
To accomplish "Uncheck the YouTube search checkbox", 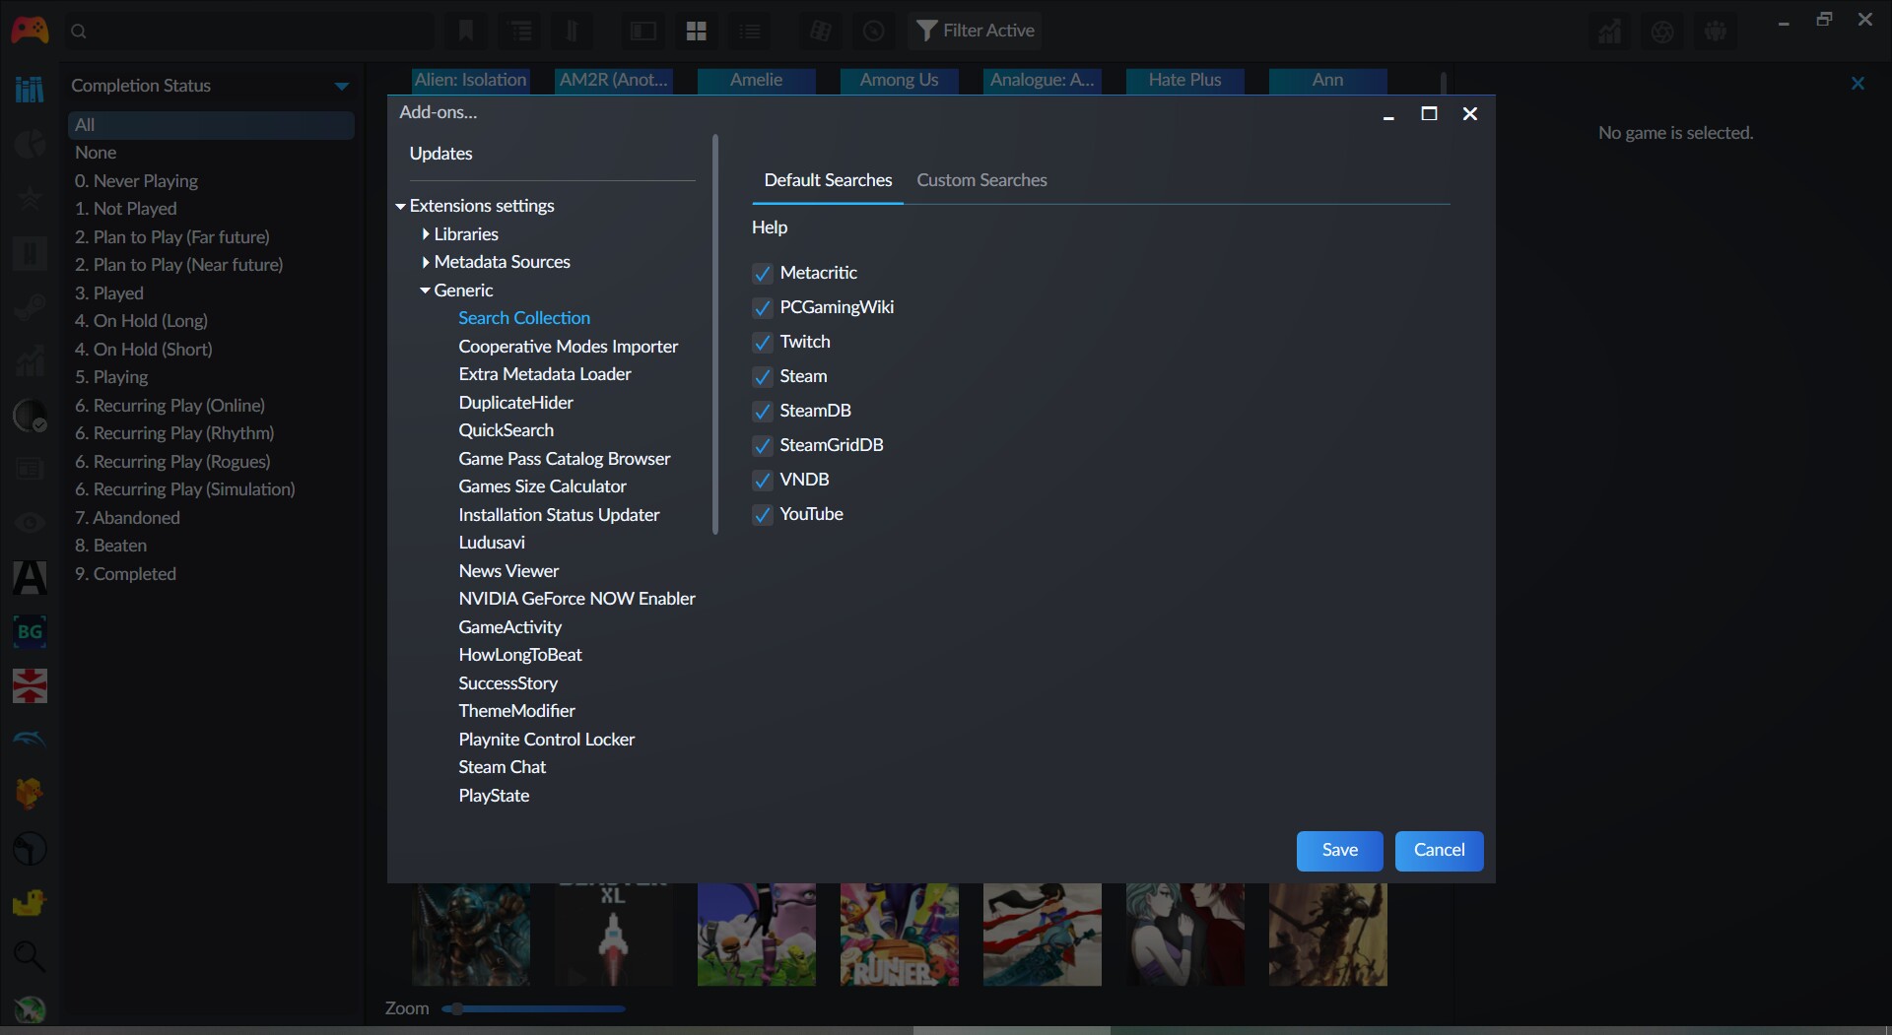I will (762, 515).
